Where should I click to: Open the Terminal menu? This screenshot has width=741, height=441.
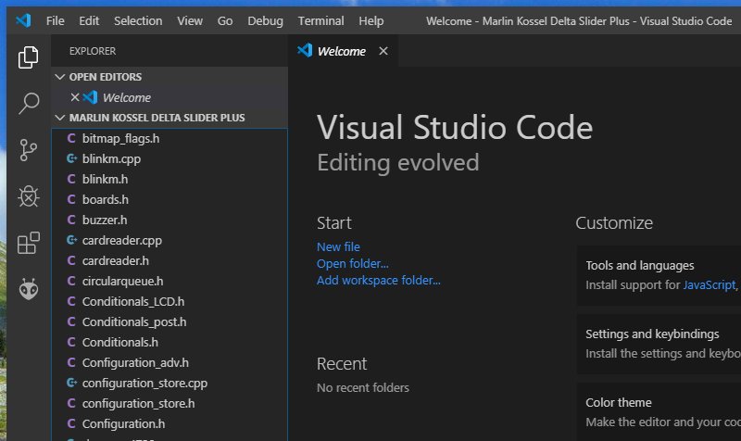[320, 20]
